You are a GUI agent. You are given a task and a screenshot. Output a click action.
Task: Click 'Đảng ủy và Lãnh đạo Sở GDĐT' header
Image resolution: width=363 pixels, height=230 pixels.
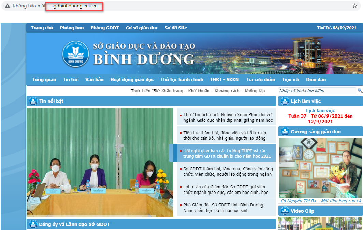[151, 224]
